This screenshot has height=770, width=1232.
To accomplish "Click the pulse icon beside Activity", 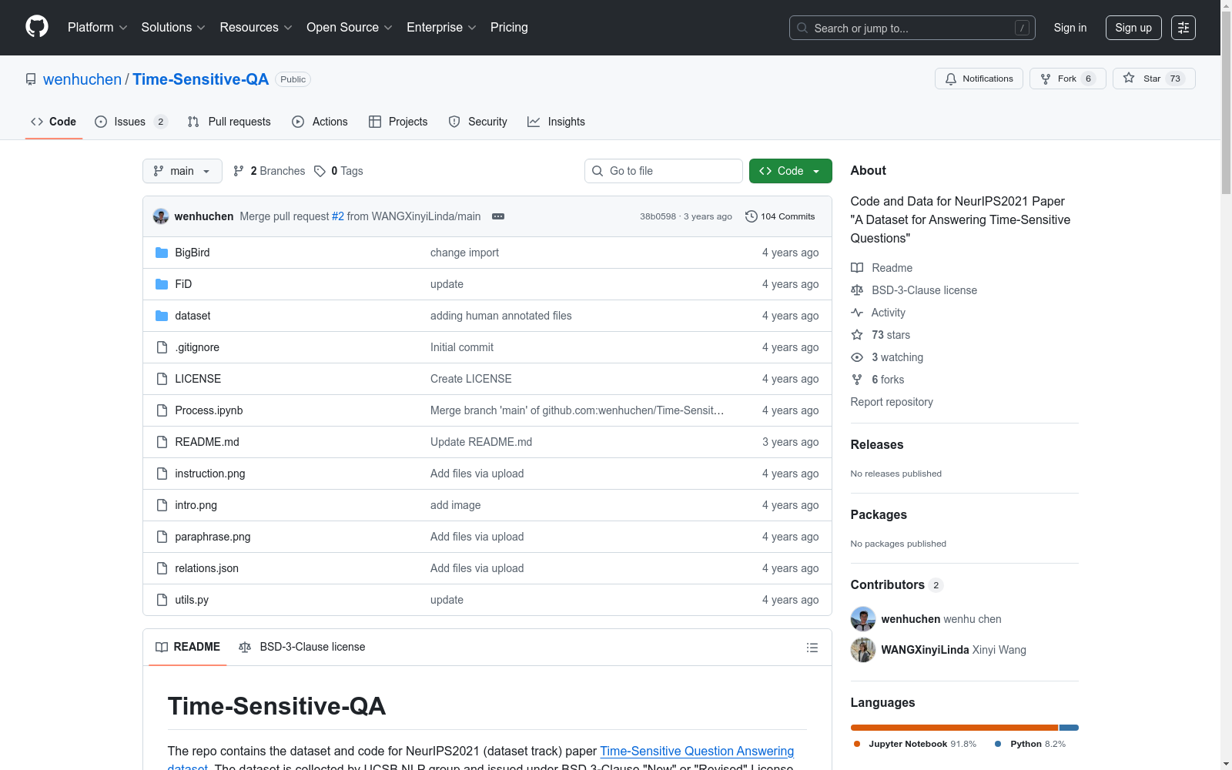I will pos(857,313).
